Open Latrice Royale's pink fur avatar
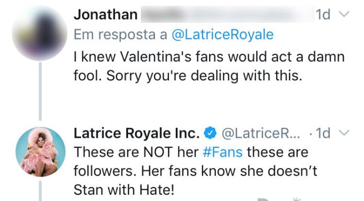The height and width of the screenshot is (201, 364). [x=40, y=152]
